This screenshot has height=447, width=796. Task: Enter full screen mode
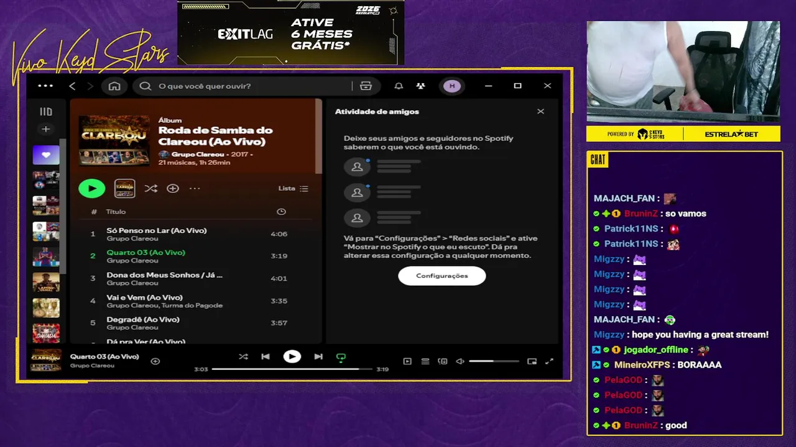549,361
